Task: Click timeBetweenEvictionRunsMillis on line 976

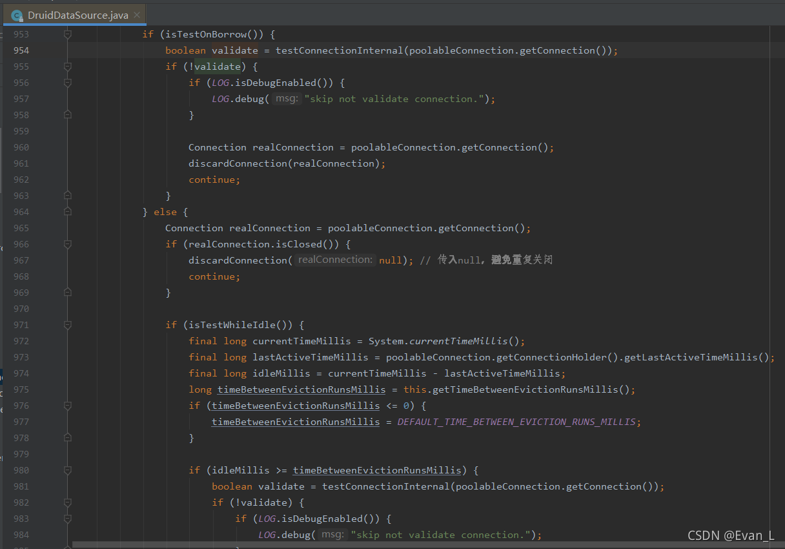Action: [296, 406]
